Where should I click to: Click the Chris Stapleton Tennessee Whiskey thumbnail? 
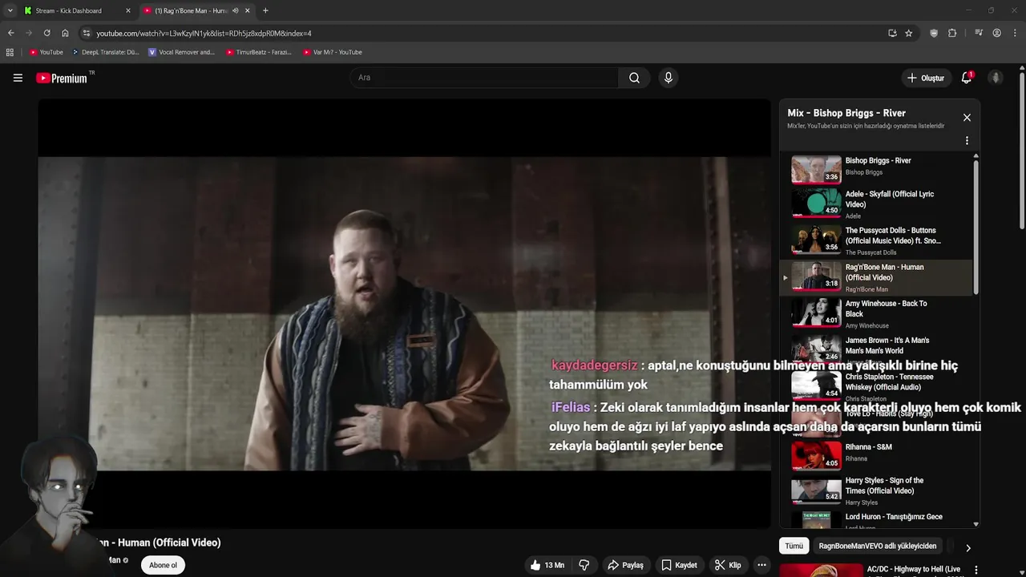(x=816, y=386)
